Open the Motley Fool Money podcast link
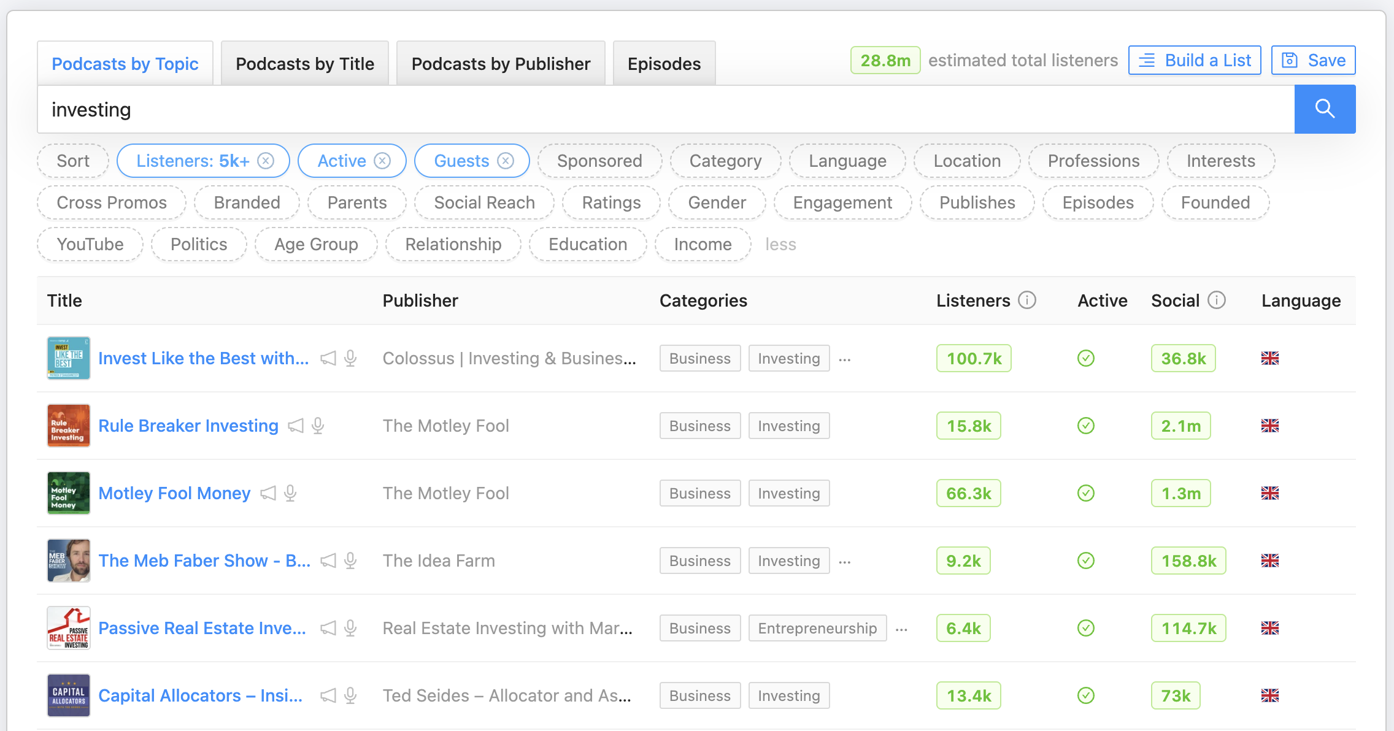Screen dimensions: 1394x731 coord(174,493)
